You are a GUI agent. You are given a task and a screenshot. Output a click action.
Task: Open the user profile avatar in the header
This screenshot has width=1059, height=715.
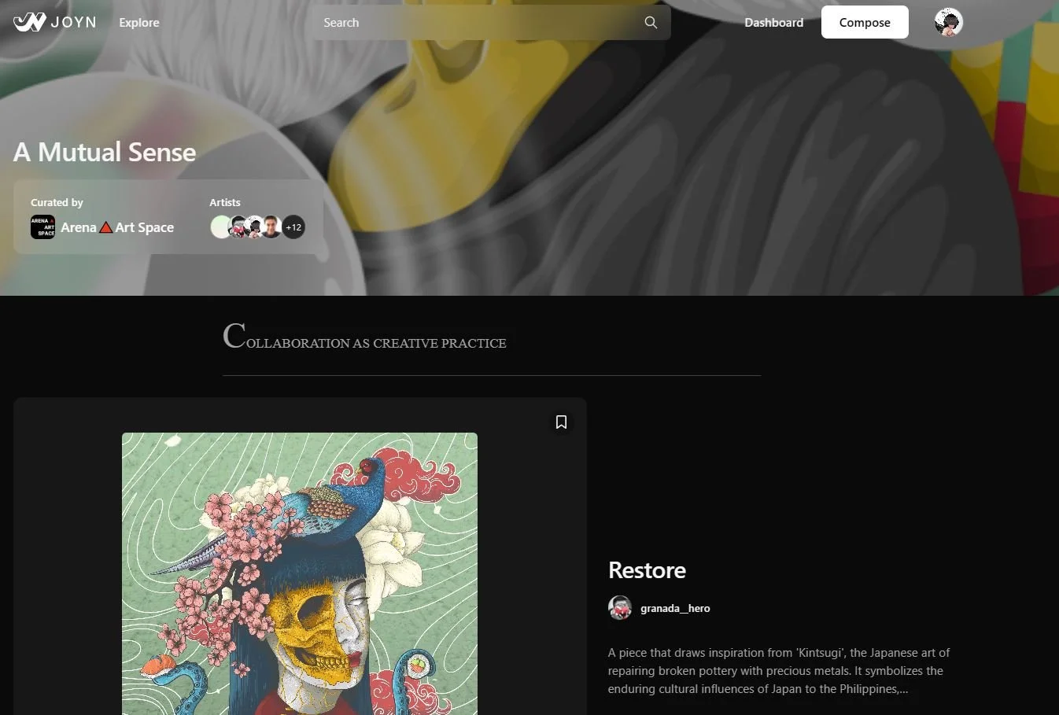(x=948, y=23)
